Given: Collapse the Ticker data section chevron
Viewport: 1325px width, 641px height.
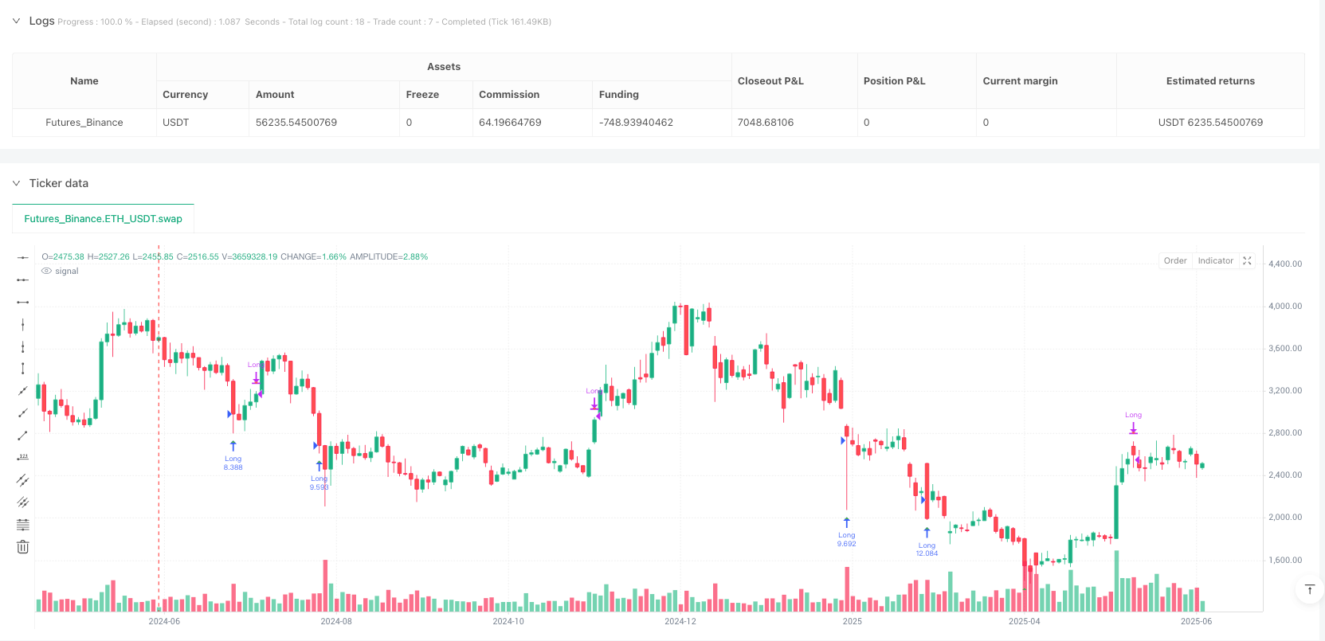Looking at the screenshot, I should tap(17, 183).
